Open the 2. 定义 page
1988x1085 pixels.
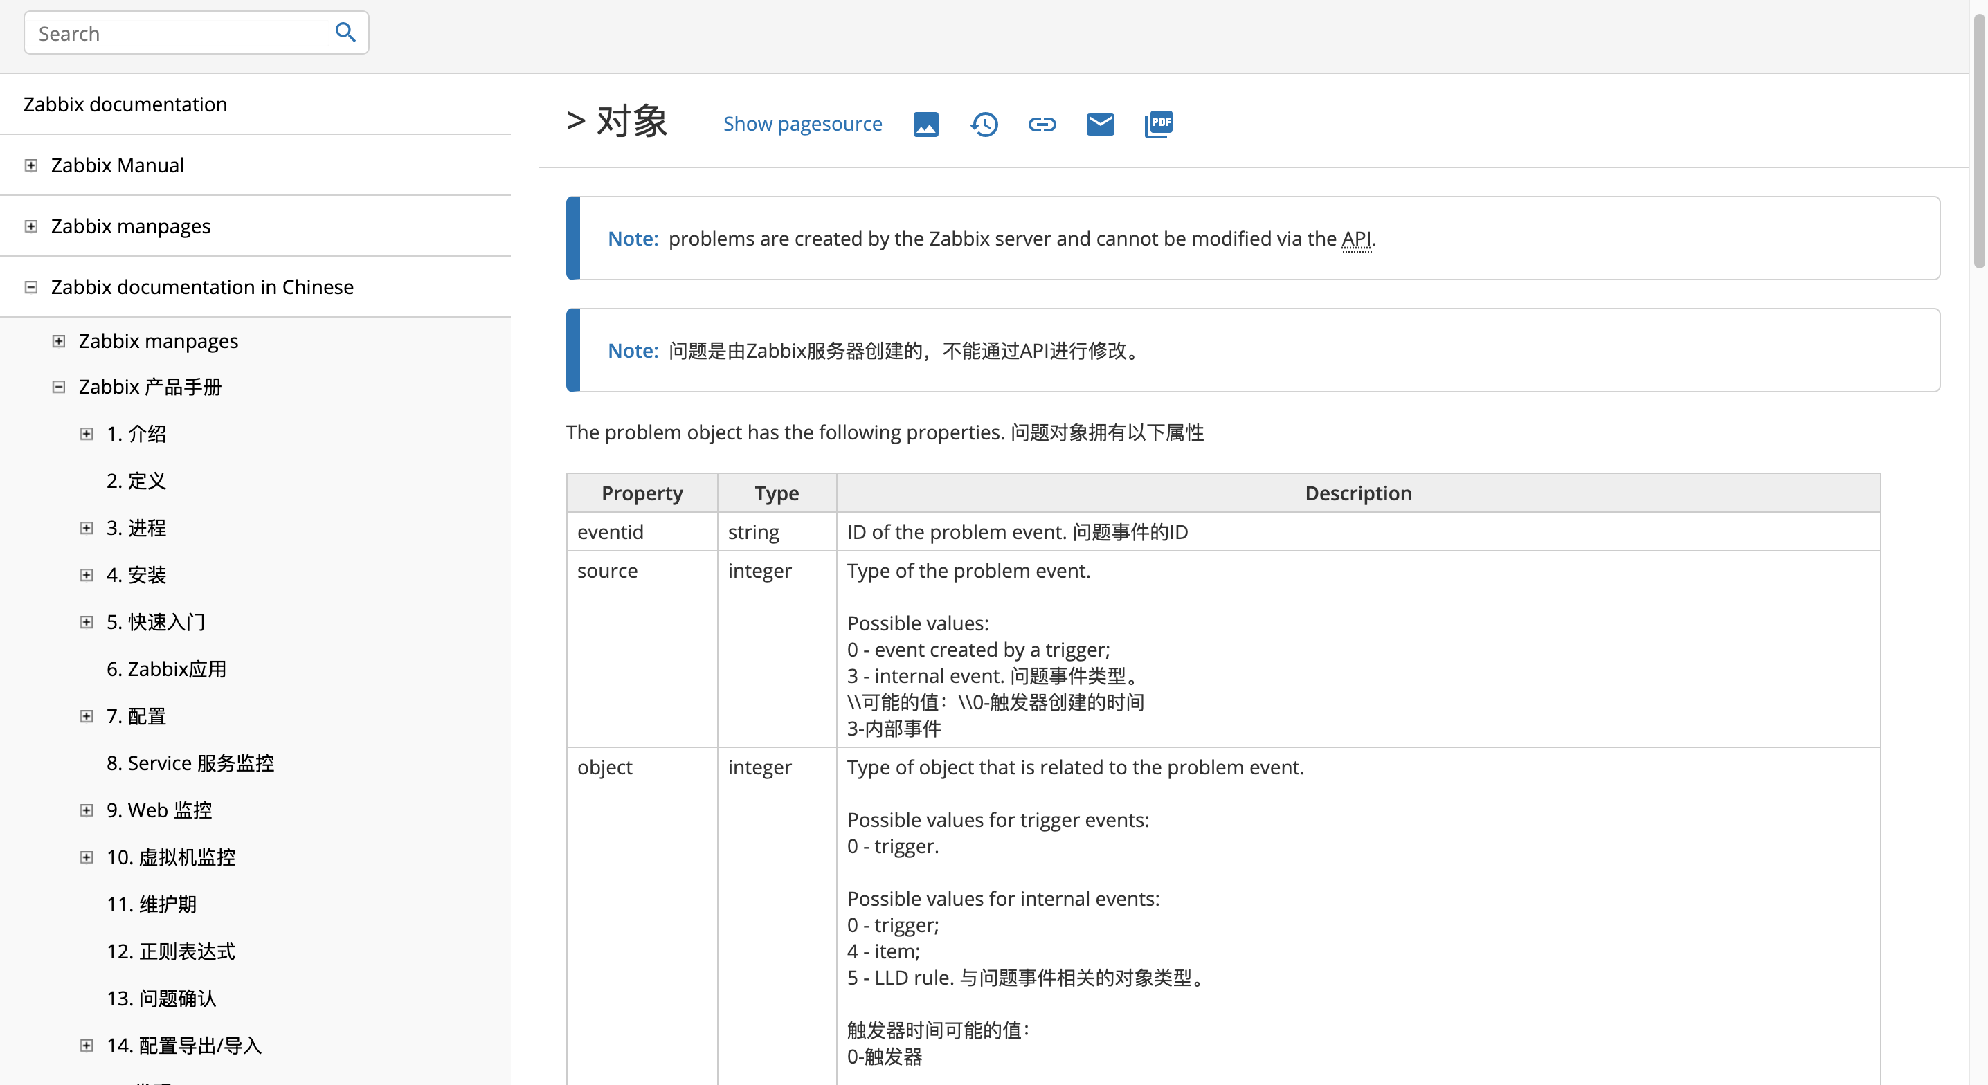pyautogui.click(x=136, y=481)
